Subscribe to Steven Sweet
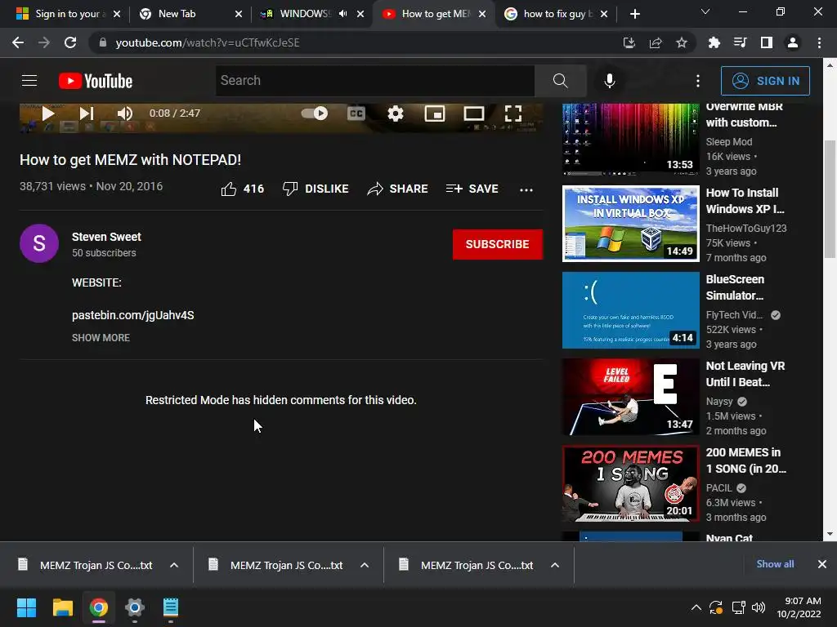The height and width of the screenshot is (627, 837). pos(498,244)
